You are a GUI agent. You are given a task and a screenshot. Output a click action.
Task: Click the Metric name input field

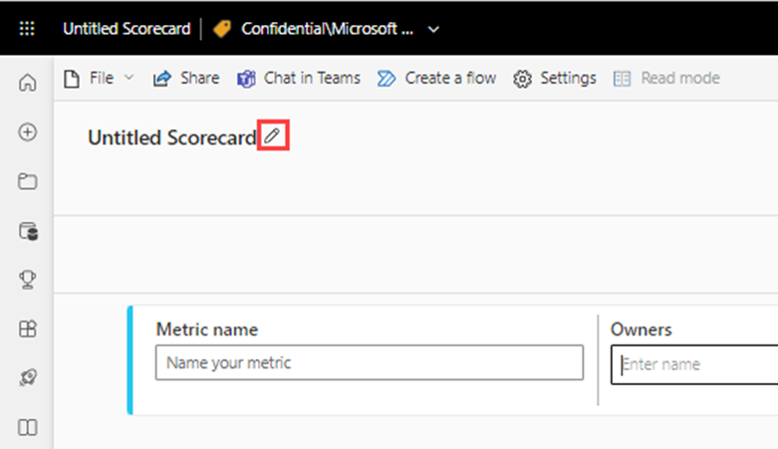(x=369, y=363)
